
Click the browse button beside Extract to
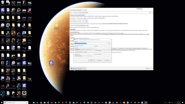click(109, 43)
